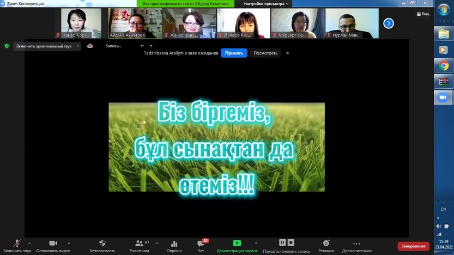Click the cloud recording icon near Запись
The image size is (454, 255).
click(x=90, y=46)
